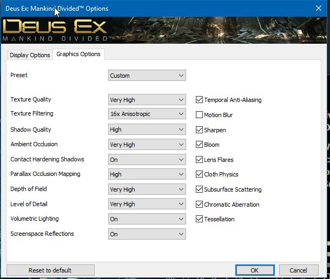Toggle Cloth Physics checkbox
Image resolution: width=330 pixels, height=279 pixels.
pos(199,174)
